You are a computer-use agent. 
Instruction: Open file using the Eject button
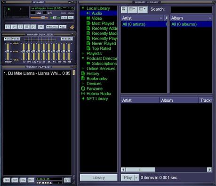pyautogui.click(x=41, y=27)
